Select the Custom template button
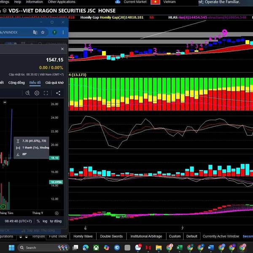The width and height of the screenshot is (253, 253). pyautogui.click(x=175, y=236)
